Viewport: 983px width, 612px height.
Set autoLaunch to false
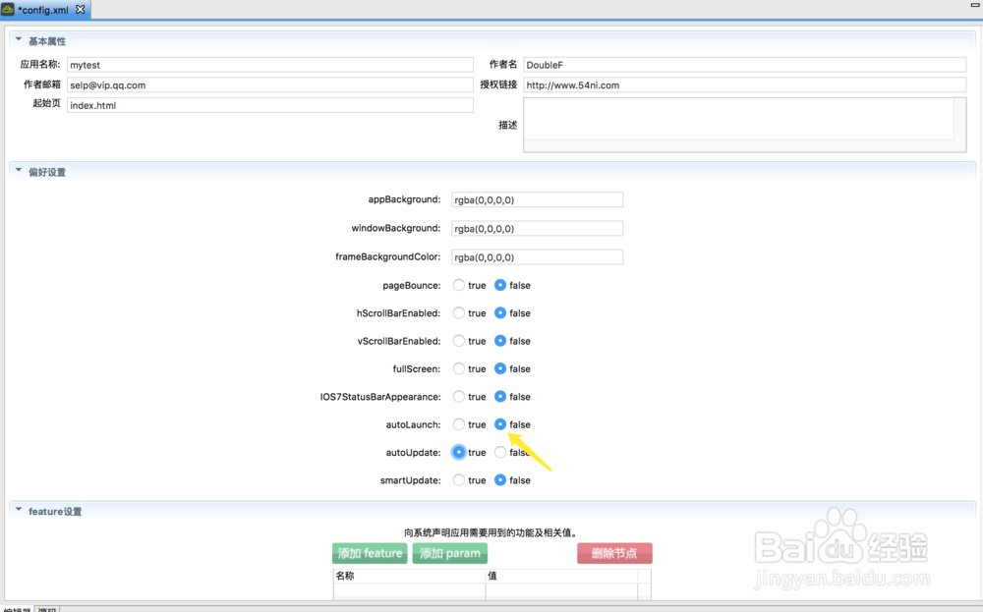(500, 424)
